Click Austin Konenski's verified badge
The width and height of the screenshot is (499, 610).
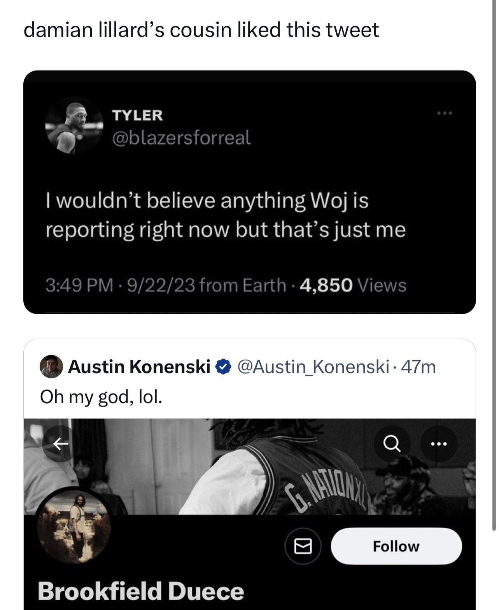[x=223, y=367]
